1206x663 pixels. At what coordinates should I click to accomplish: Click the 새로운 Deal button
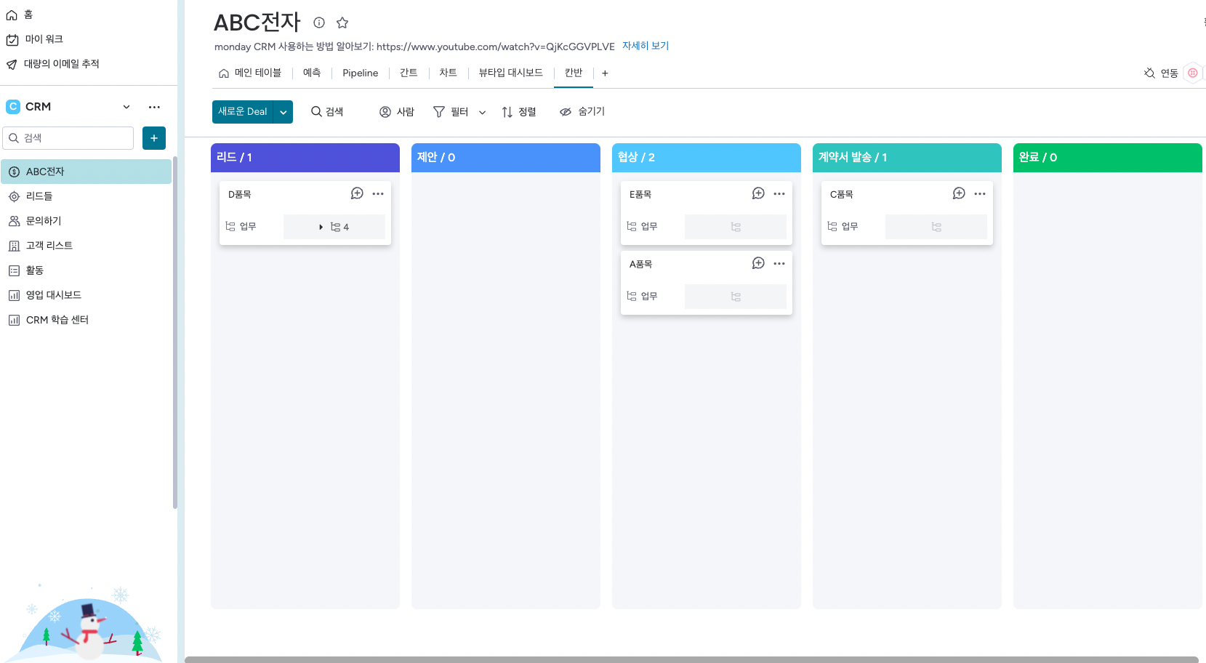[x=243, y=112]
